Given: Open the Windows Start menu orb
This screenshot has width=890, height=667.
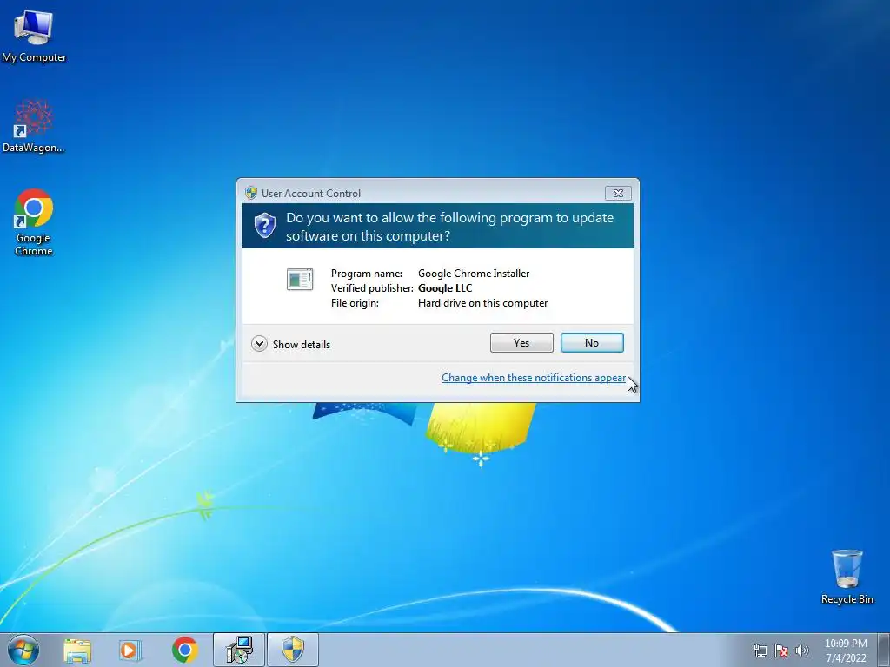Looking at the screenshot, I should [x=23, y=650].
